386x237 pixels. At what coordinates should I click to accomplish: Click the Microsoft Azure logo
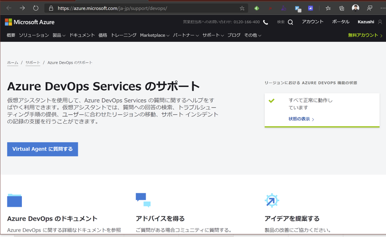point(29,22)
